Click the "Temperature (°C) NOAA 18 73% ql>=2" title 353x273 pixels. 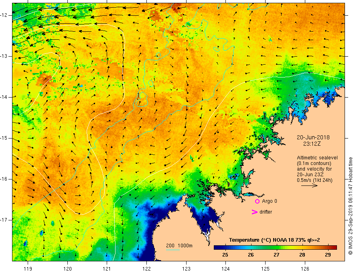pos(274,240)
